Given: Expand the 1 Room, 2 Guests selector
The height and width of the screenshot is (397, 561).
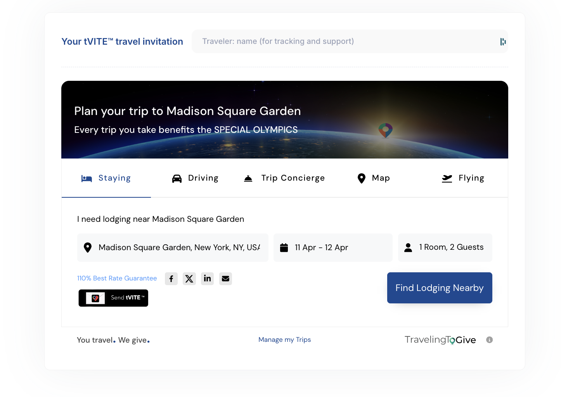Looking at the screenshot, I should 445,247.
